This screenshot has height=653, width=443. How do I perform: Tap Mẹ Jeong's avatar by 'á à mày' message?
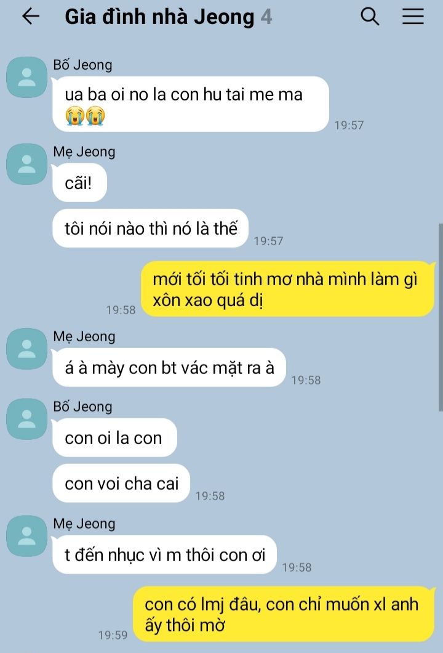pyautogui.click(x=26, y=349)
